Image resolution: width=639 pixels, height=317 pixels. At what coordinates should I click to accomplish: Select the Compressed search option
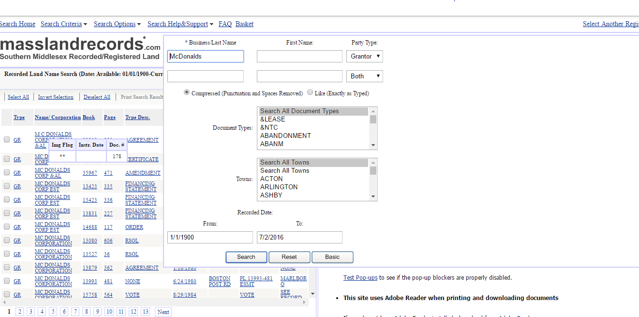[x=186, y=92]
